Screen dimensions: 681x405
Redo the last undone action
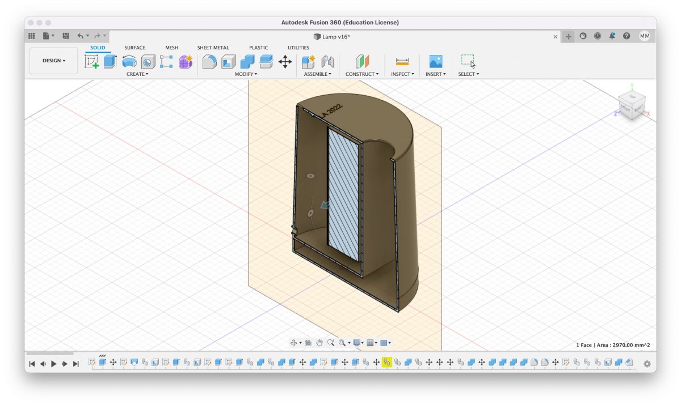tap(97, 36)
